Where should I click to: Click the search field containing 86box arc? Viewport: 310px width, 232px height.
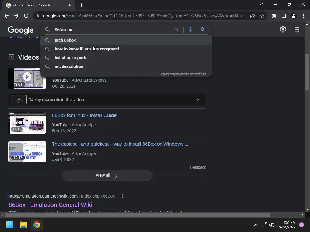(x=113, y=30)
